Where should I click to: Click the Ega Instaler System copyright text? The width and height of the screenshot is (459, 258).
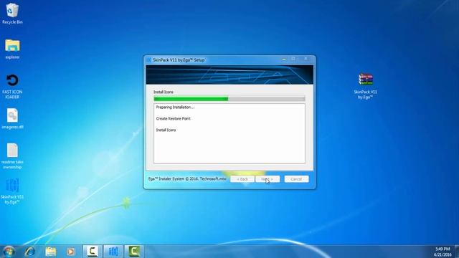click(187, 178)
